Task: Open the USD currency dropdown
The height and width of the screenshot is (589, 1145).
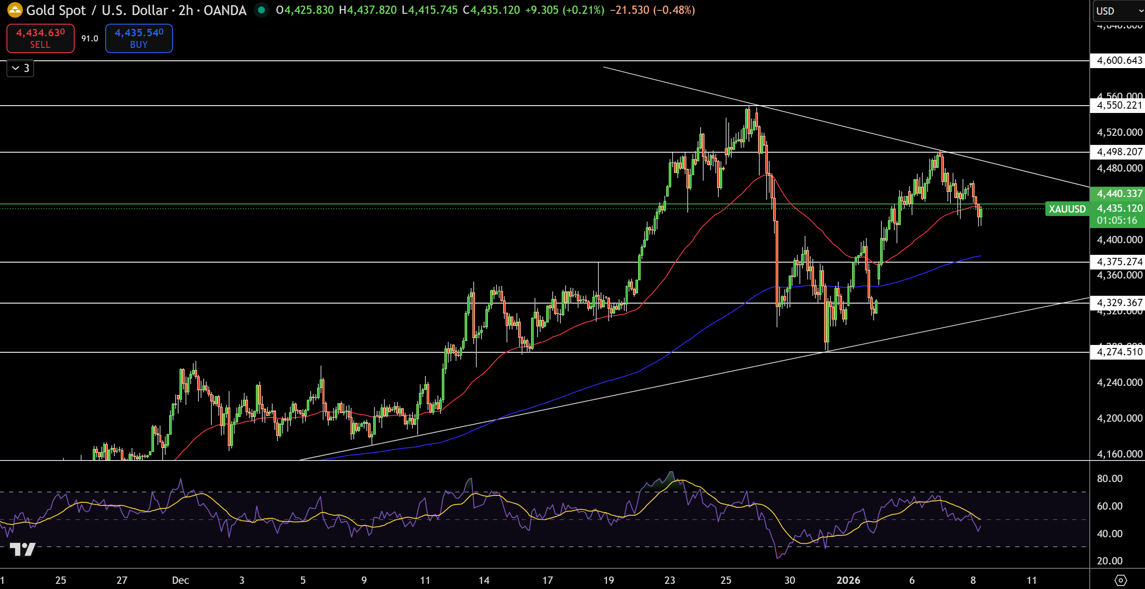Action: 1118,11
